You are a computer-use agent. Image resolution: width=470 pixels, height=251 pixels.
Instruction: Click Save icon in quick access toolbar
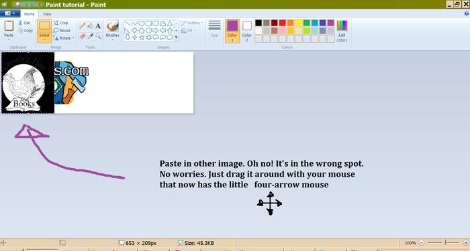(18, 5)
